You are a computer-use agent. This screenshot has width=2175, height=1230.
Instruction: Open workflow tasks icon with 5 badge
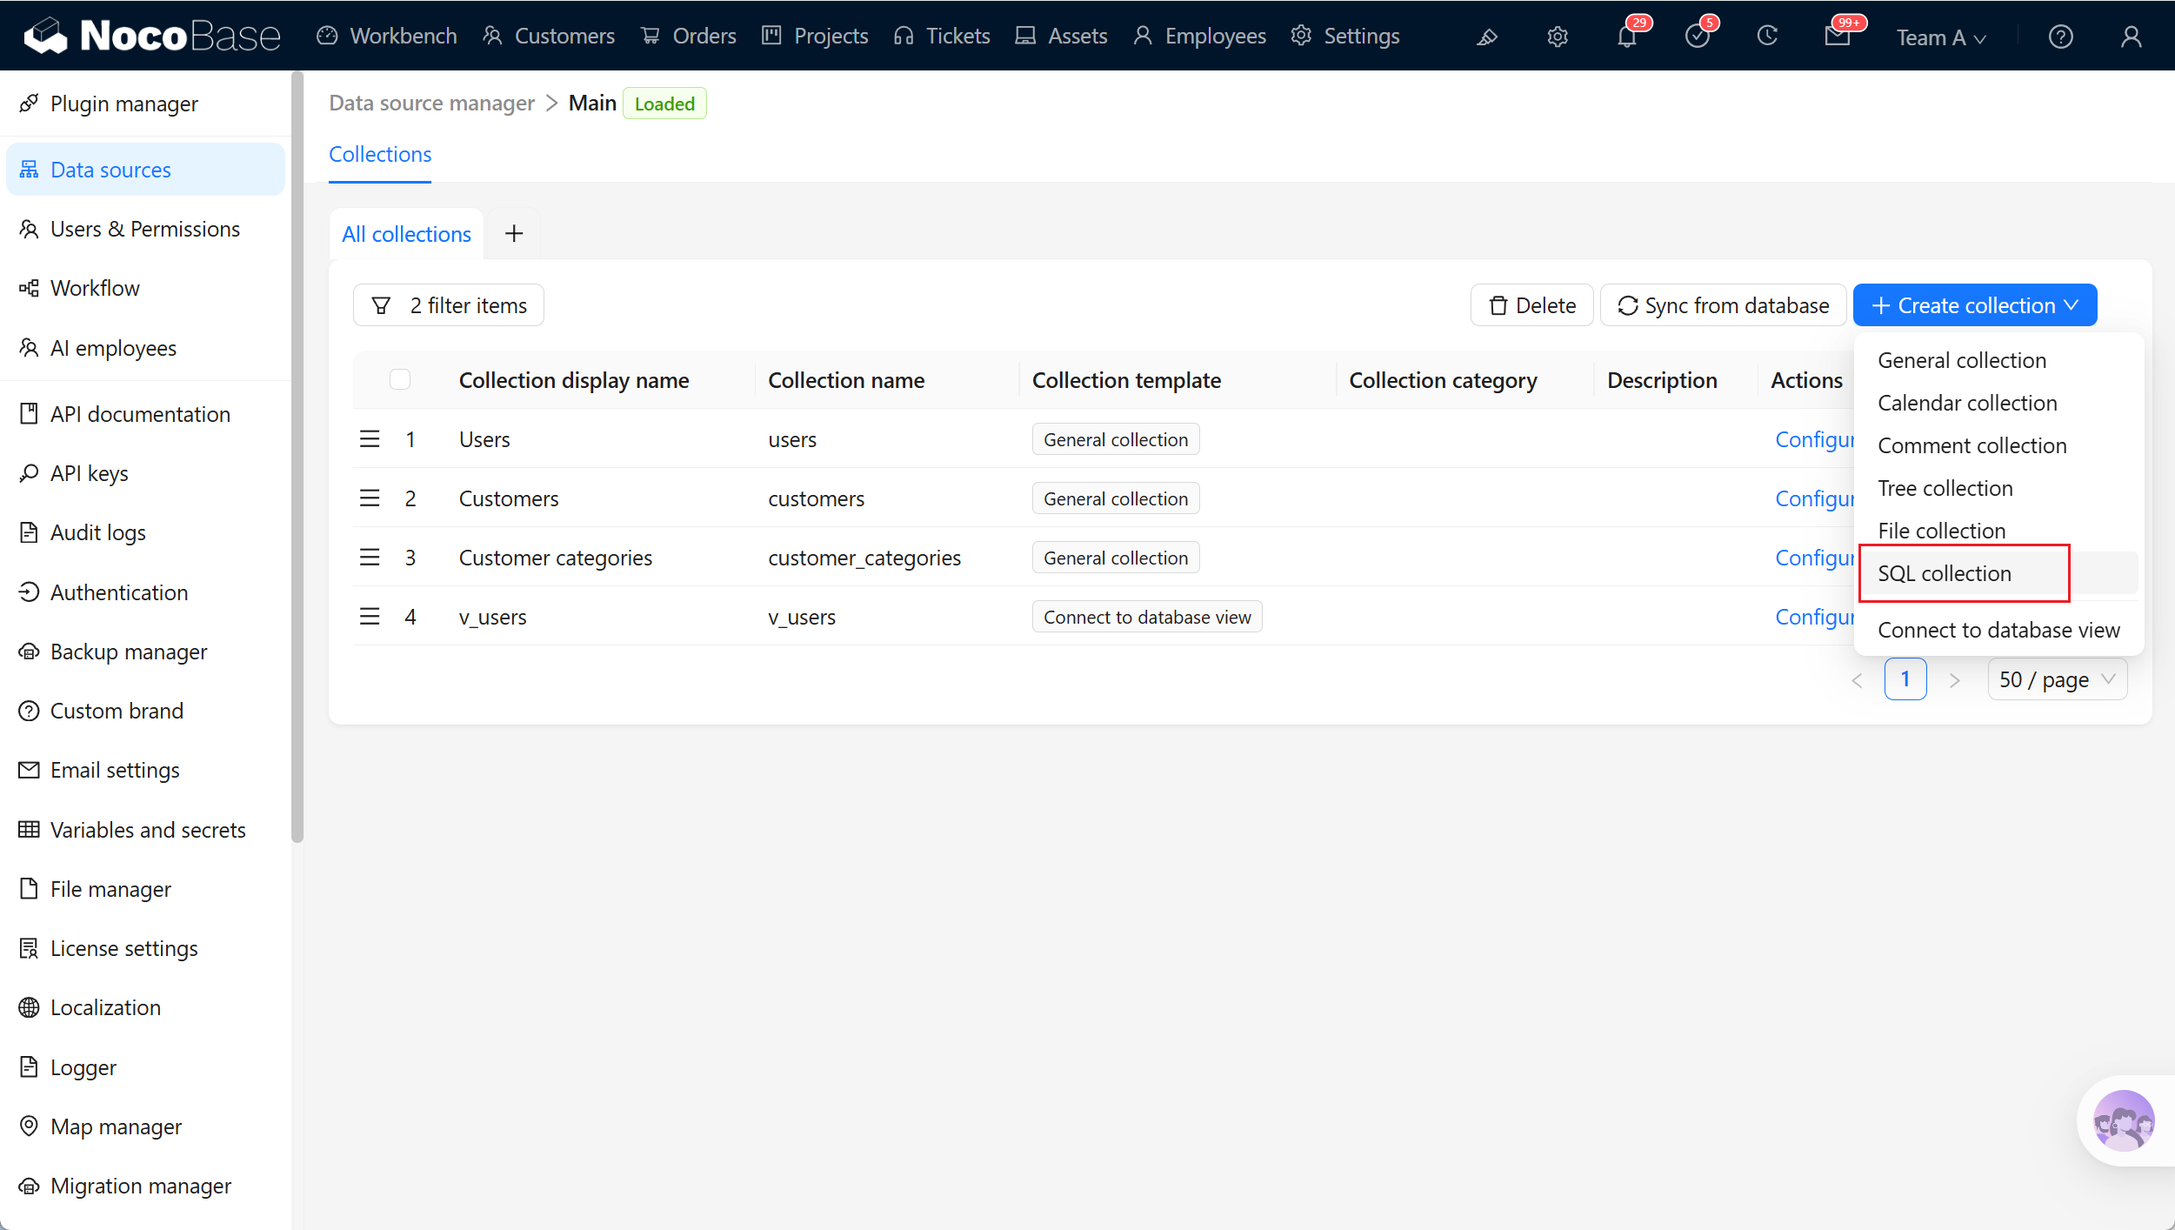(1698, 37)
